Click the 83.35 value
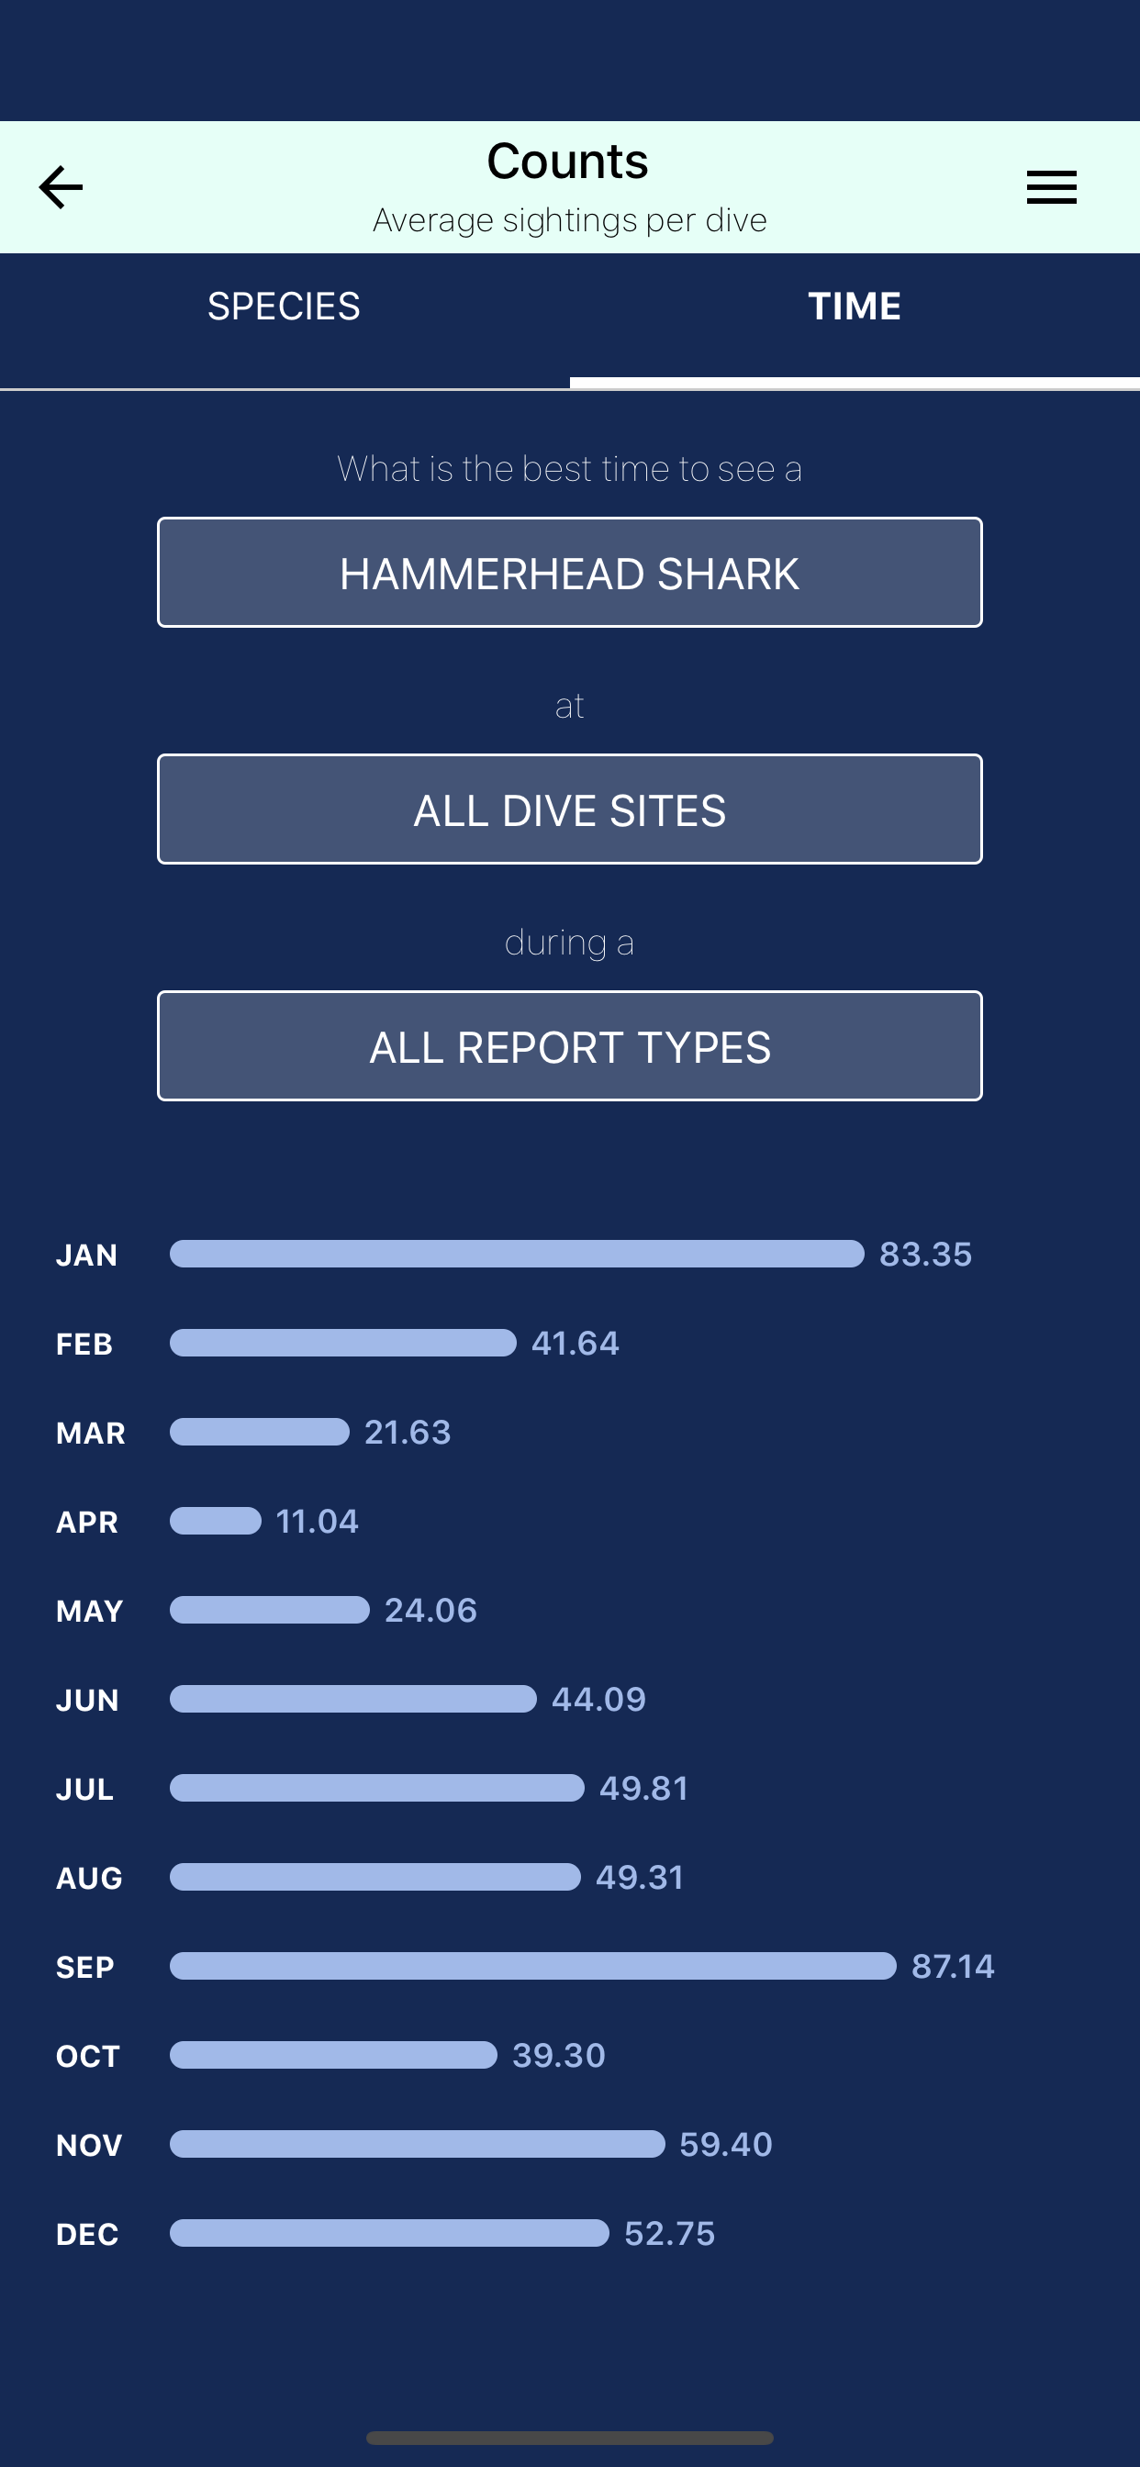 coord(925,1254)
